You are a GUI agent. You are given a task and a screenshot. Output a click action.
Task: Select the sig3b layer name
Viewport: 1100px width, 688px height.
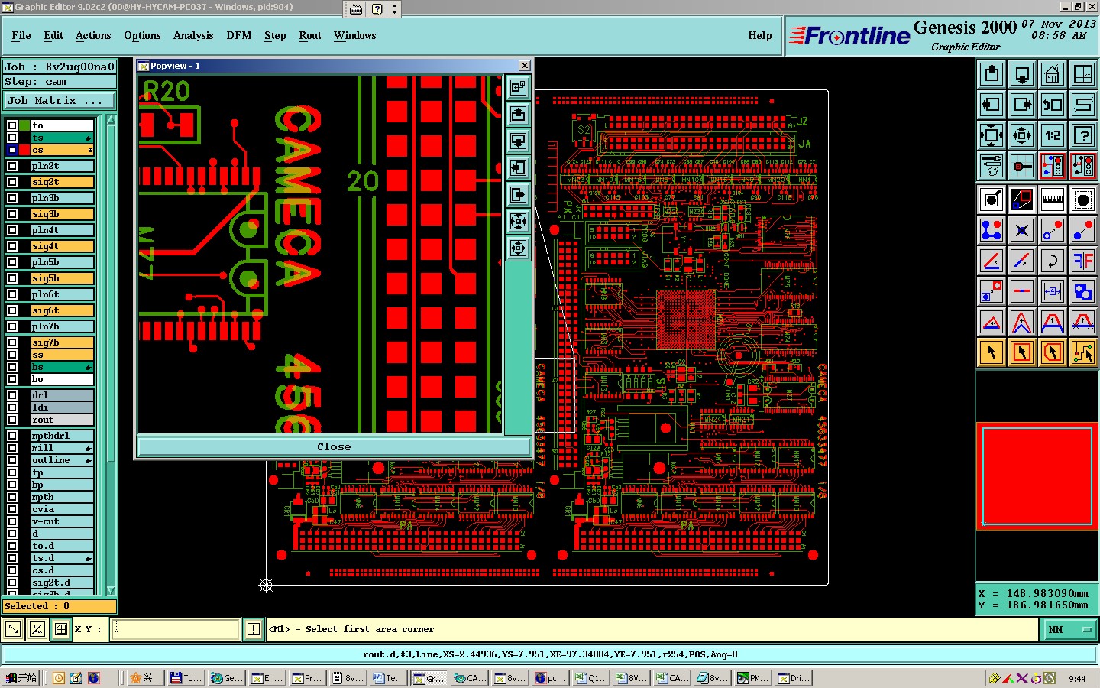[63, 214]
